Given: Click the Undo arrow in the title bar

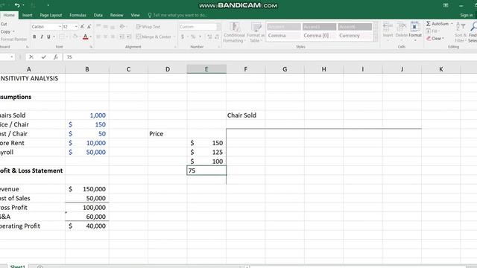Looking at the screenshot, I should coord(17,5).
